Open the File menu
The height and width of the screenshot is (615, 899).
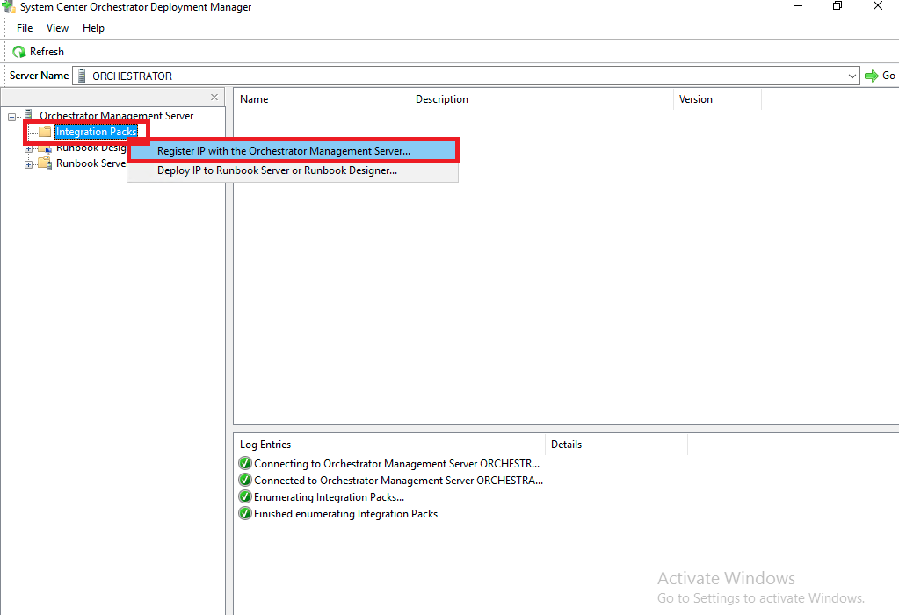point(25,28)
